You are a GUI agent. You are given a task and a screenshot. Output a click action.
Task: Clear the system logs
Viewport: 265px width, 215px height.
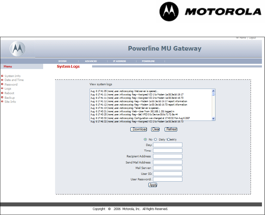155,129
